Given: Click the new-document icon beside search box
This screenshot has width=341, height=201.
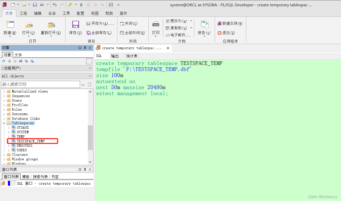Looking at the screenshot, I should pyautogui.click(x=89, y=84).
